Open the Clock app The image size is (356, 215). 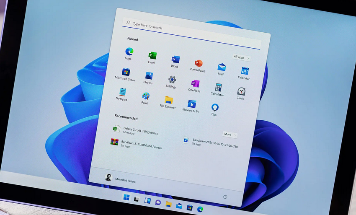tap(241, 93)
